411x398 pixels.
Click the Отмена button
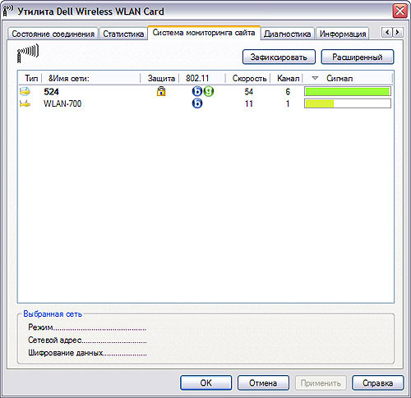pyautogui.click(x=263, y=382)
